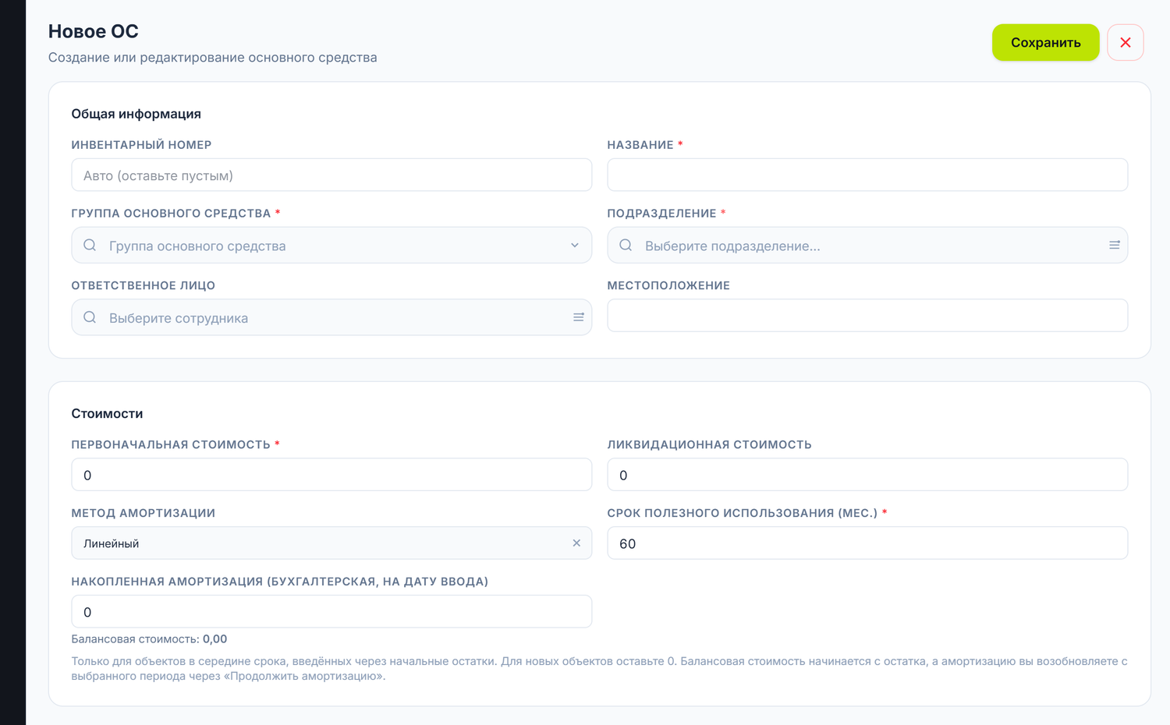Image resolution: width=1170 pixels, height=725 pixels.
Task: Click search icon in Подразделение field
Action: (626, 245)
